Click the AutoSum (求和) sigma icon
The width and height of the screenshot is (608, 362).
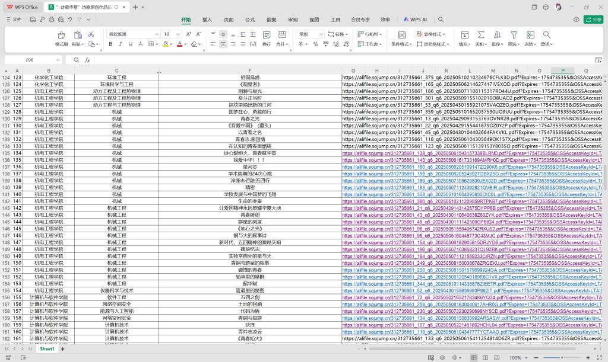[480, 35]
